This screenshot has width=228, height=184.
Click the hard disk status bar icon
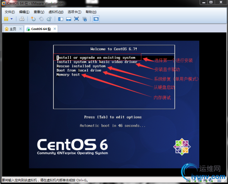tap(188, 180)
